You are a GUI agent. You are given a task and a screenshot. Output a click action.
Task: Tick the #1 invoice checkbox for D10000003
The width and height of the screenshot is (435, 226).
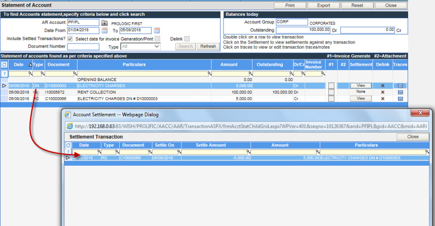click(x=331, y=86)
